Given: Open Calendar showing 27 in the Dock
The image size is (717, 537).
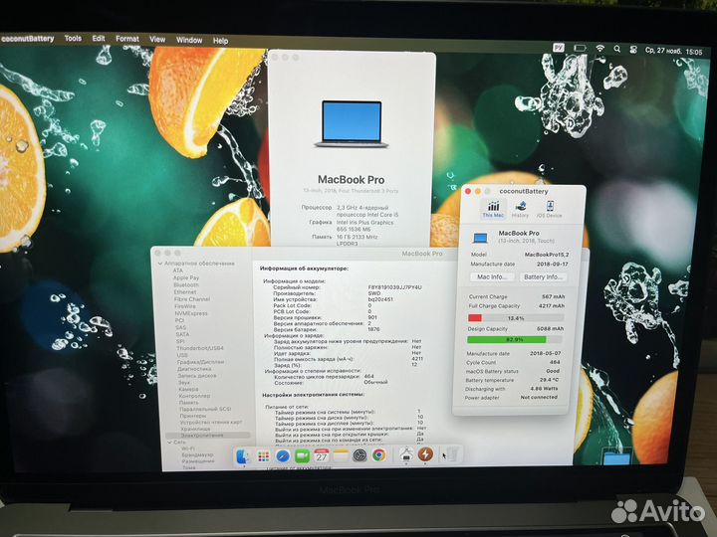Looking at the screenshot, I should click(x=322, y=455).
